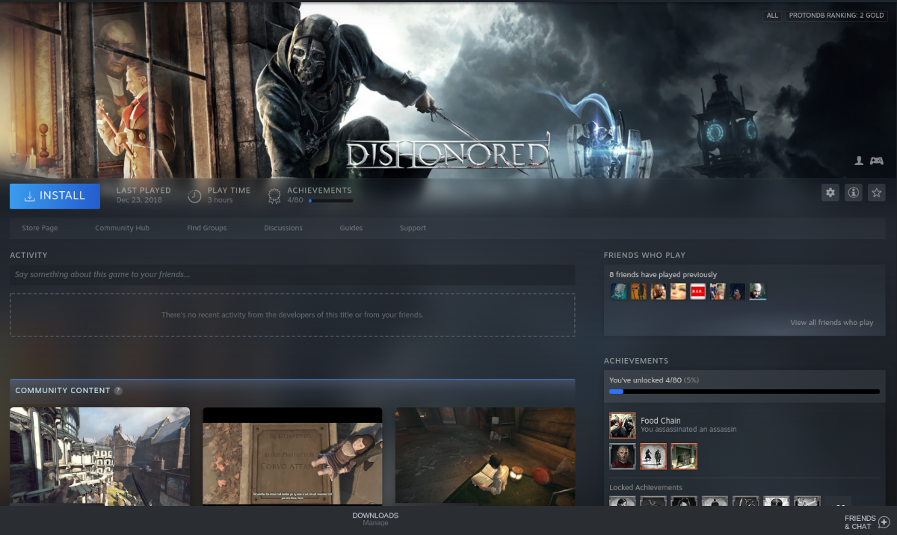This screenshot has height=535, width=897.
Task: Click the bald man portrait achievement icon
Action: coord(623,457)
